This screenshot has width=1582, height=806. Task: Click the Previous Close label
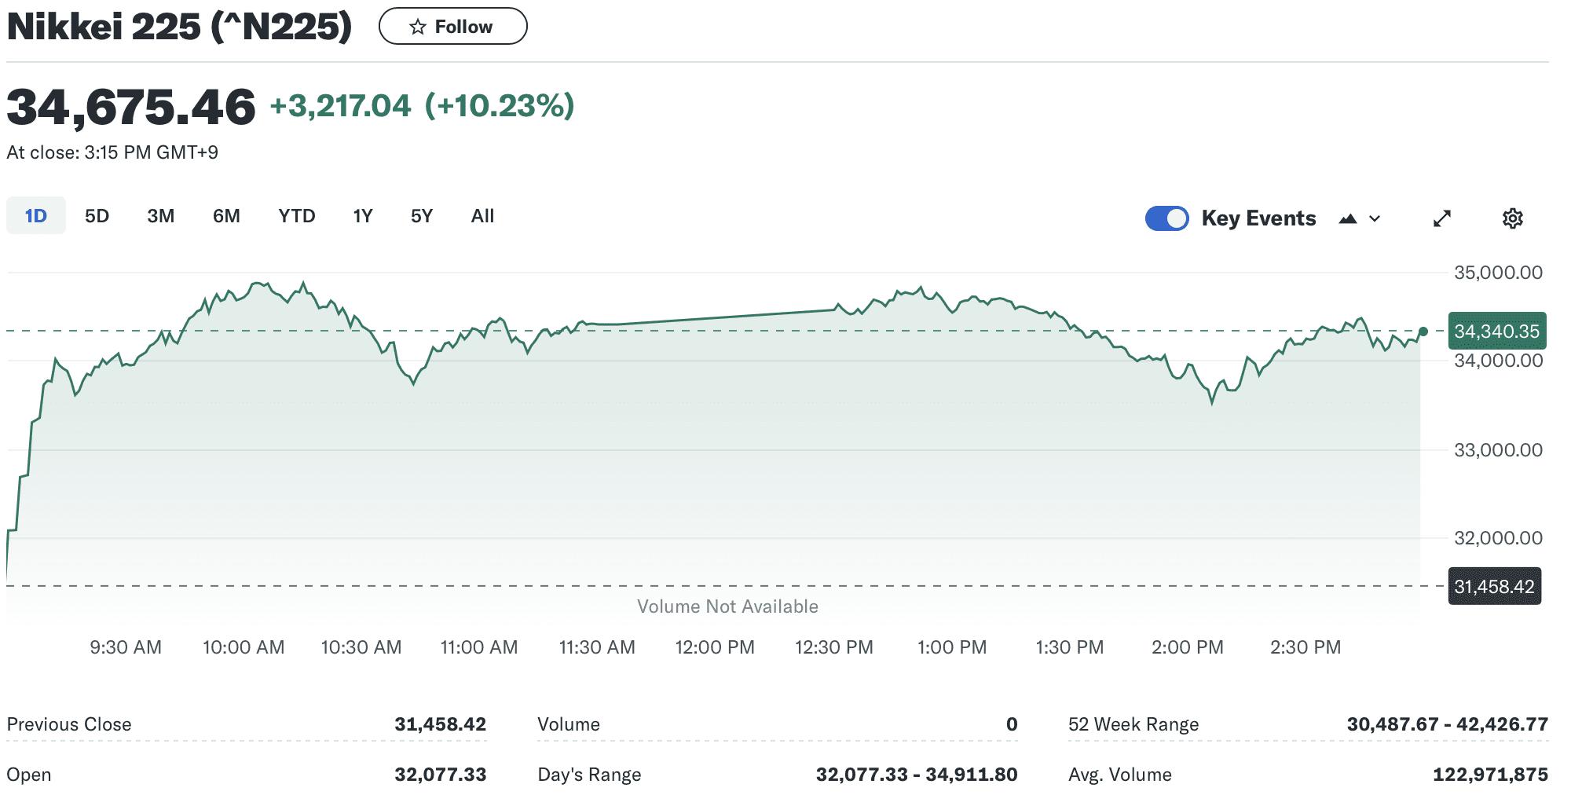69,724
